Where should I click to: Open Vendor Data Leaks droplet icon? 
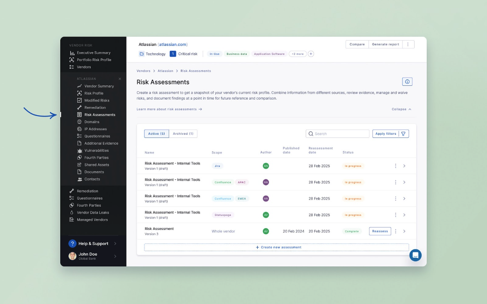tap(72, 212)
